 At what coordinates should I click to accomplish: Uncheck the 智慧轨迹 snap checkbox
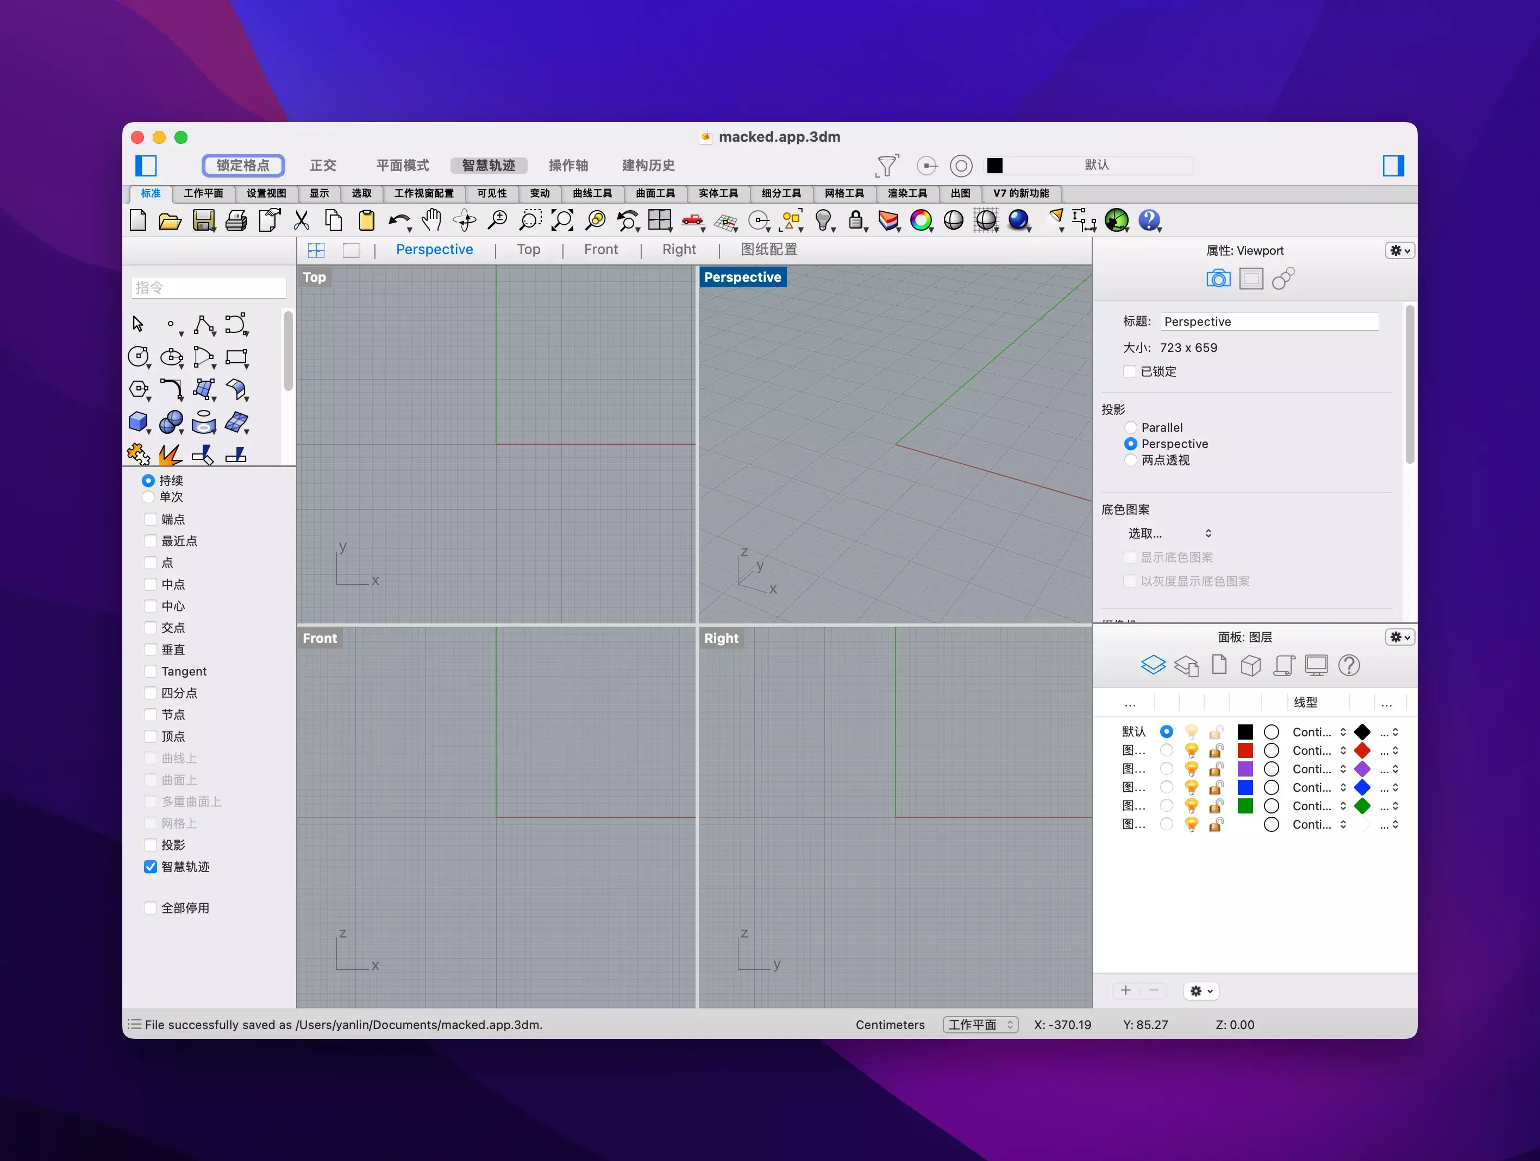(151, 867)
